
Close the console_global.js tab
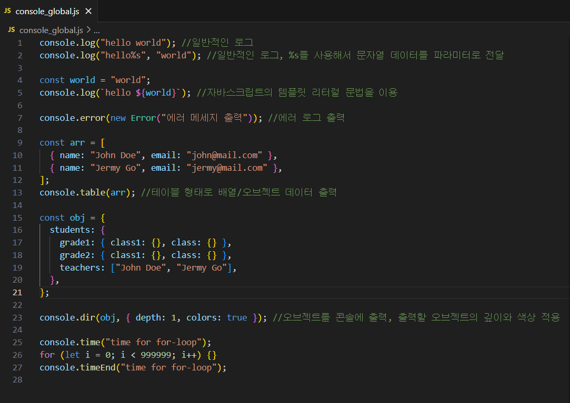[x=88, y=11]
